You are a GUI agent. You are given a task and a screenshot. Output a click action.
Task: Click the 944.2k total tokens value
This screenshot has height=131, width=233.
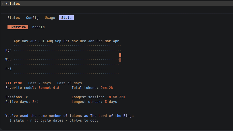pyautogui.click(x=107, y=88)
